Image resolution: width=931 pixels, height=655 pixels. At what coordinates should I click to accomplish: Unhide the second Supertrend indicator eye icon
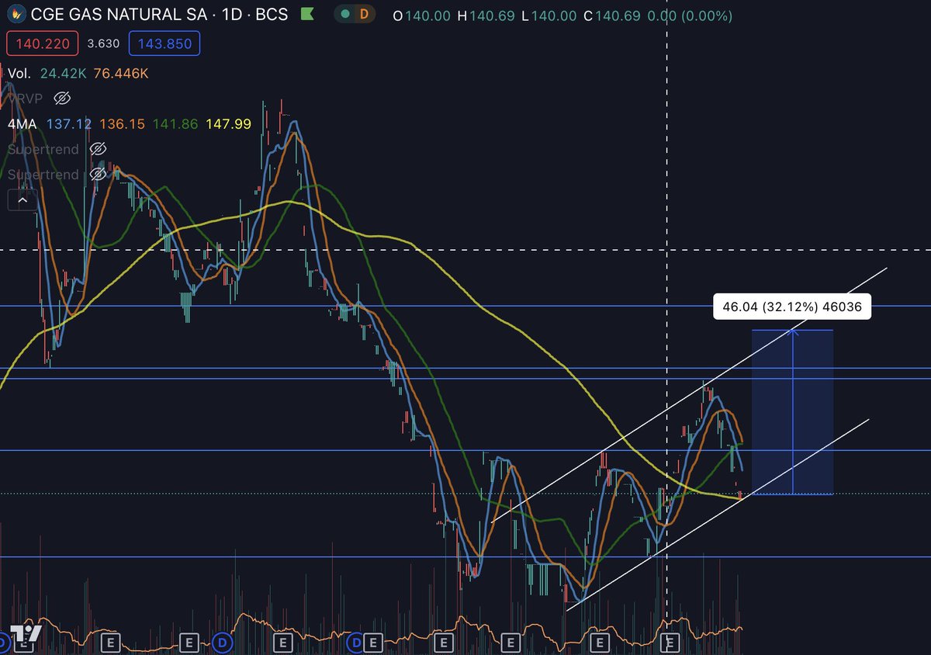point(98,174)
